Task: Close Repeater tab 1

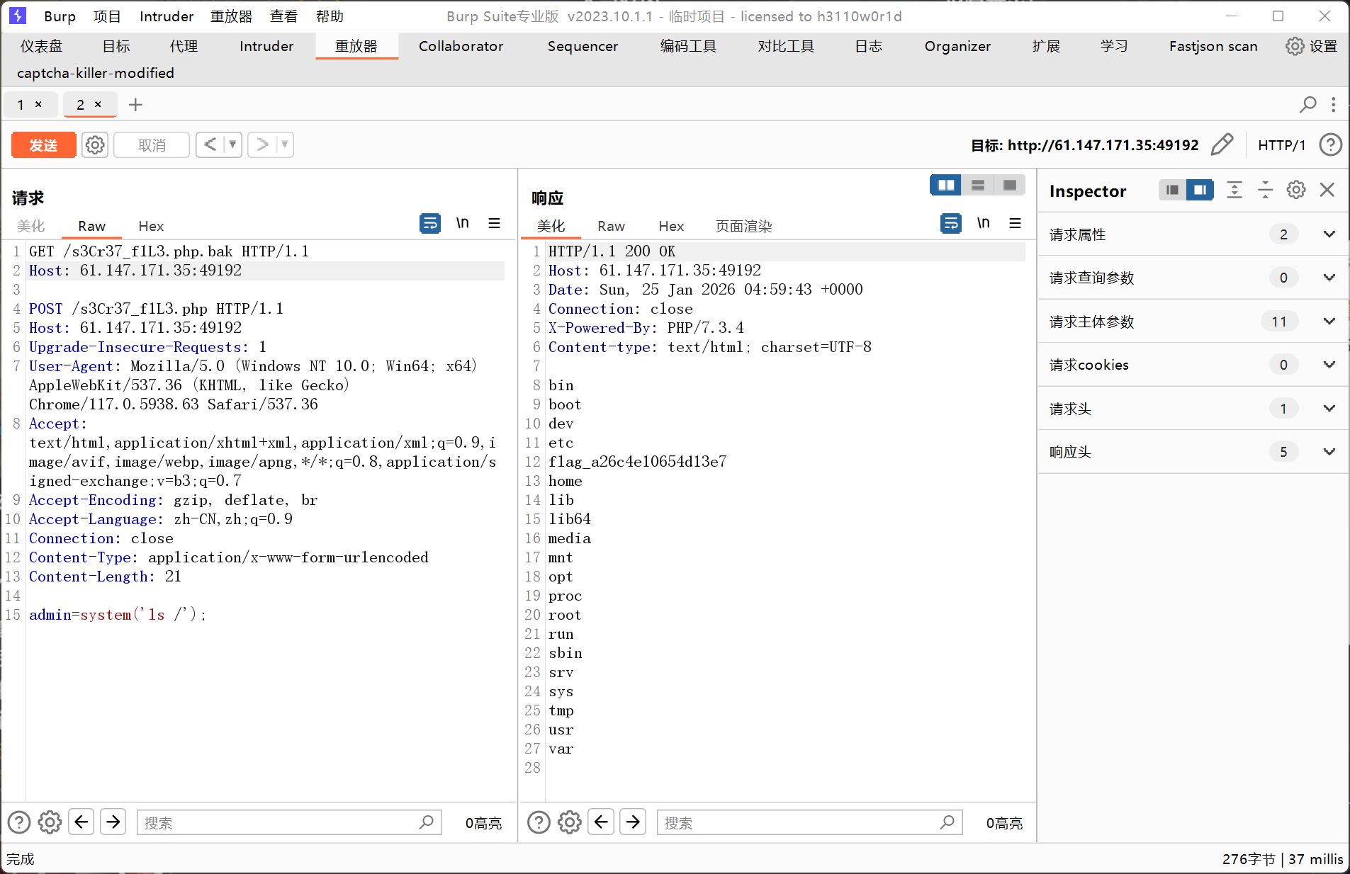Action: click(x=38, y=104)
